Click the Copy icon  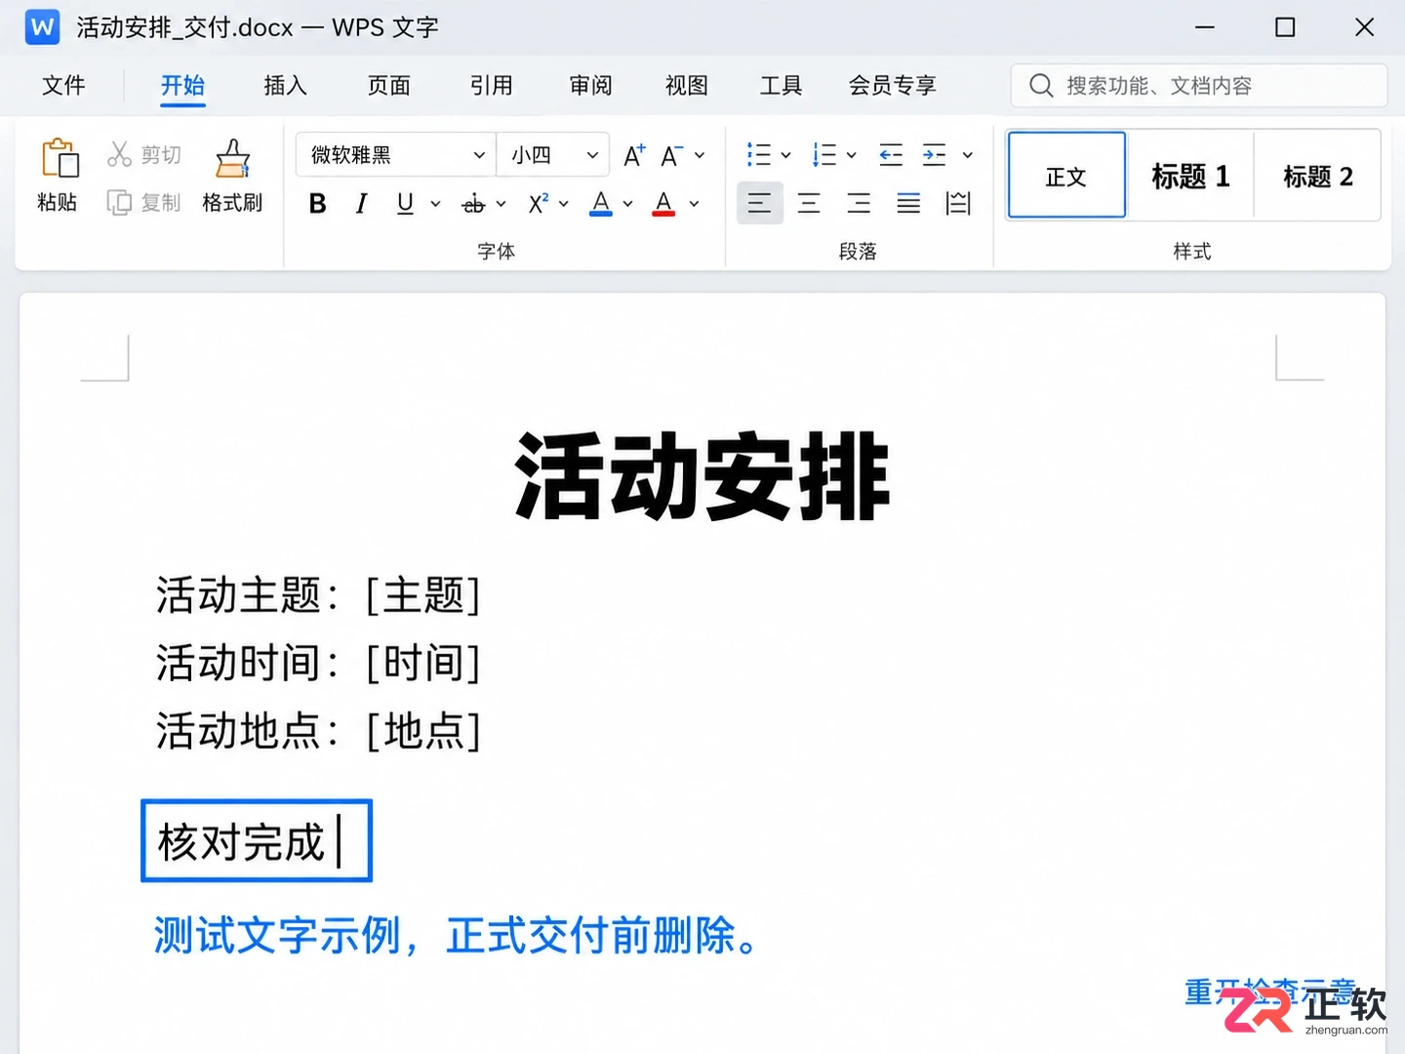click(x=119, y=203)
